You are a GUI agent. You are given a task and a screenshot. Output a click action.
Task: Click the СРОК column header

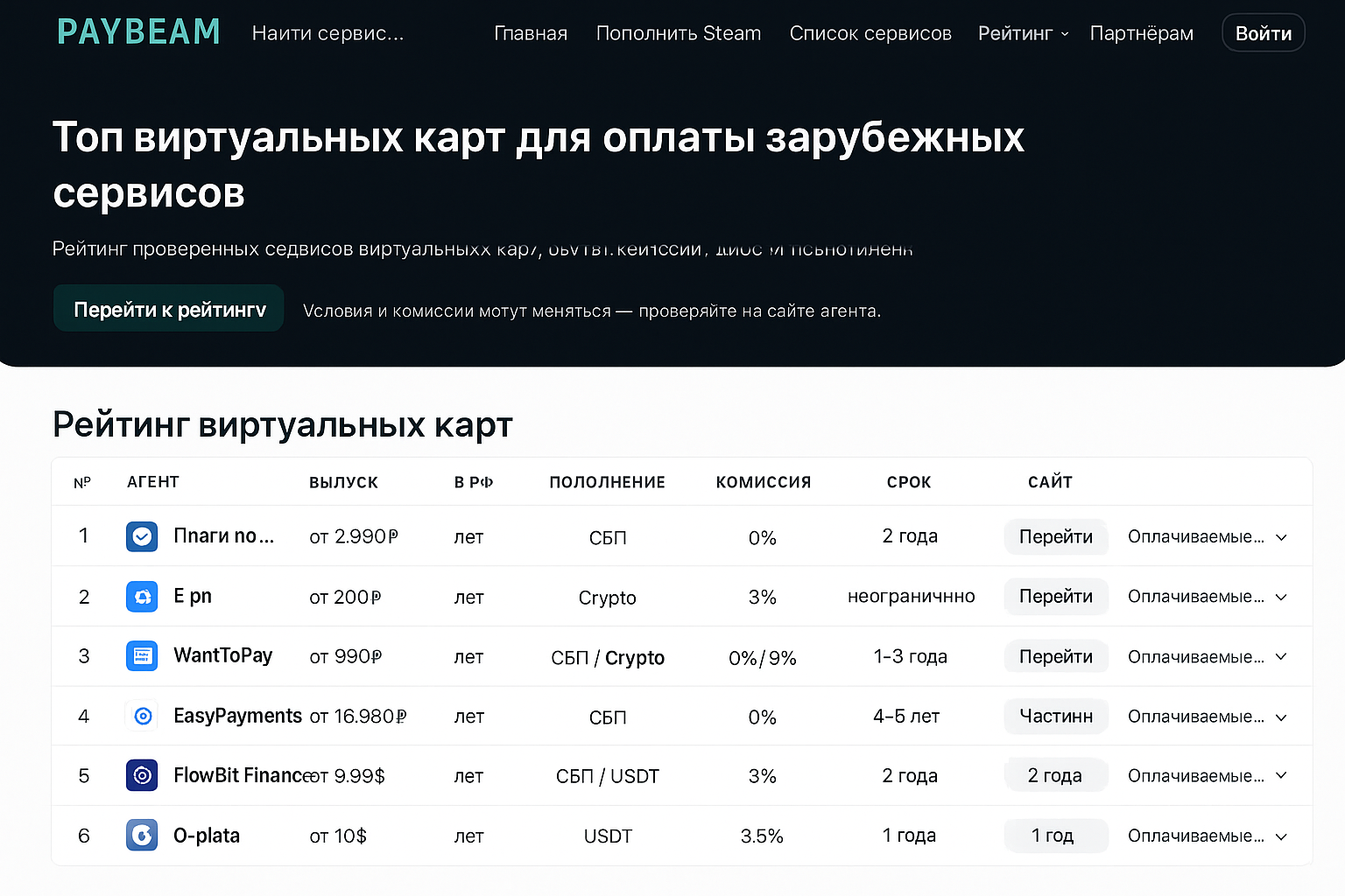pos(909,482)
